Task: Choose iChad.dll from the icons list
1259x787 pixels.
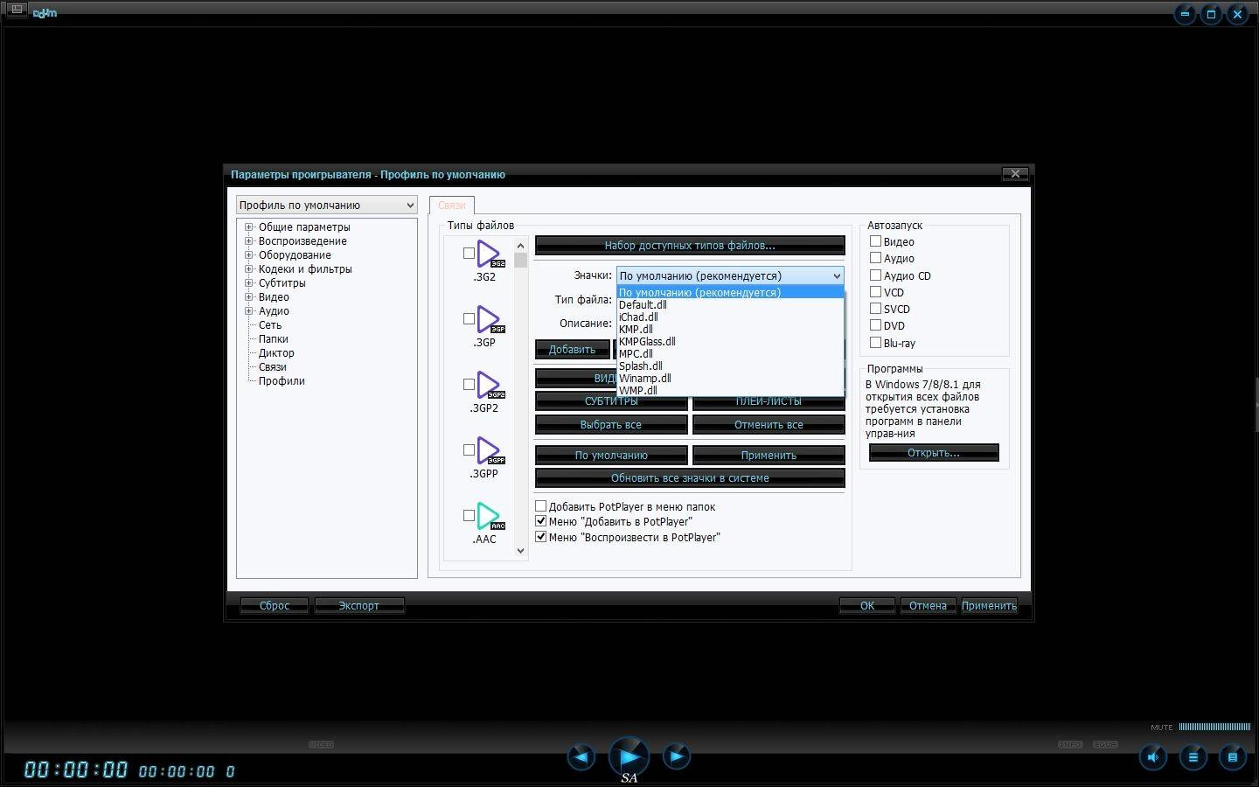Action: tap(730, 317)
